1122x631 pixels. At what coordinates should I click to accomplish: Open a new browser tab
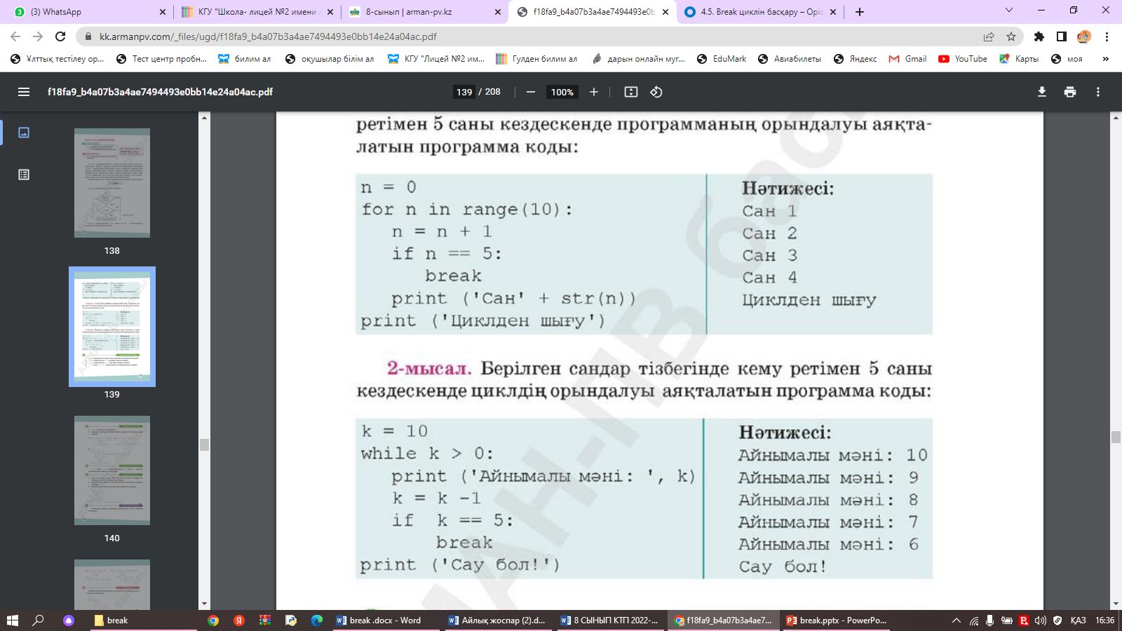coord(860,12)
